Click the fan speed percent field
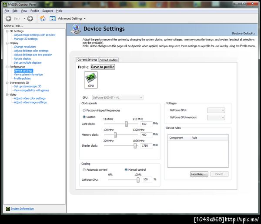The width and height of the screenshot is (261, 224). 147,179
